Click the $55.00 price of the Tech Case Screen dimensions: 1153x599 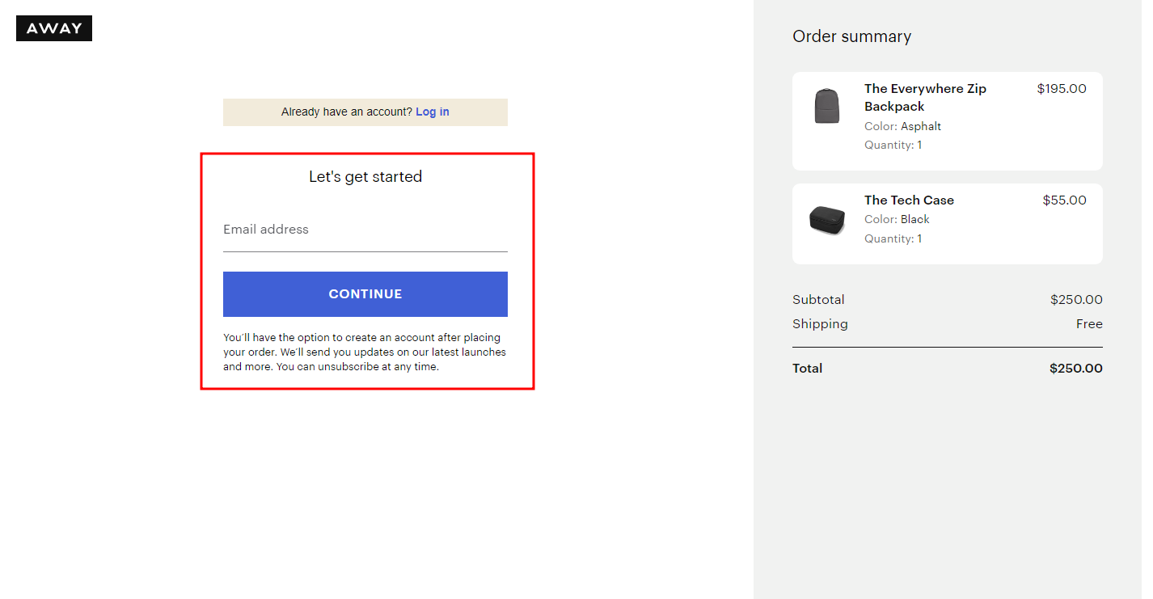(1064, 200)
